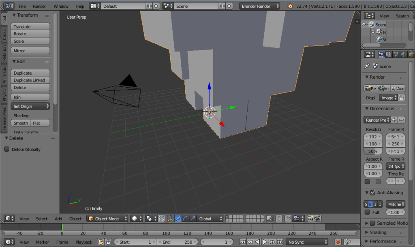
Task: Render OpenGL viewport animation clapper
Action: click(318, 219)
